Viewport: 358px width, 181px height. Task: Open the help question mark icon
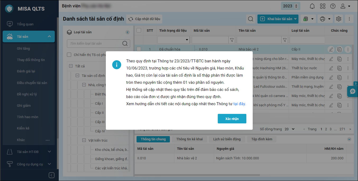coord(333,6)
